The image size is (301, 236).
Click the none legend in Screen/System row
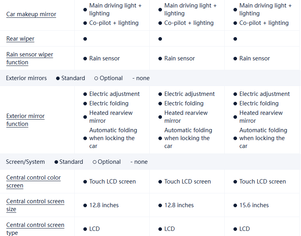point(139,162)
